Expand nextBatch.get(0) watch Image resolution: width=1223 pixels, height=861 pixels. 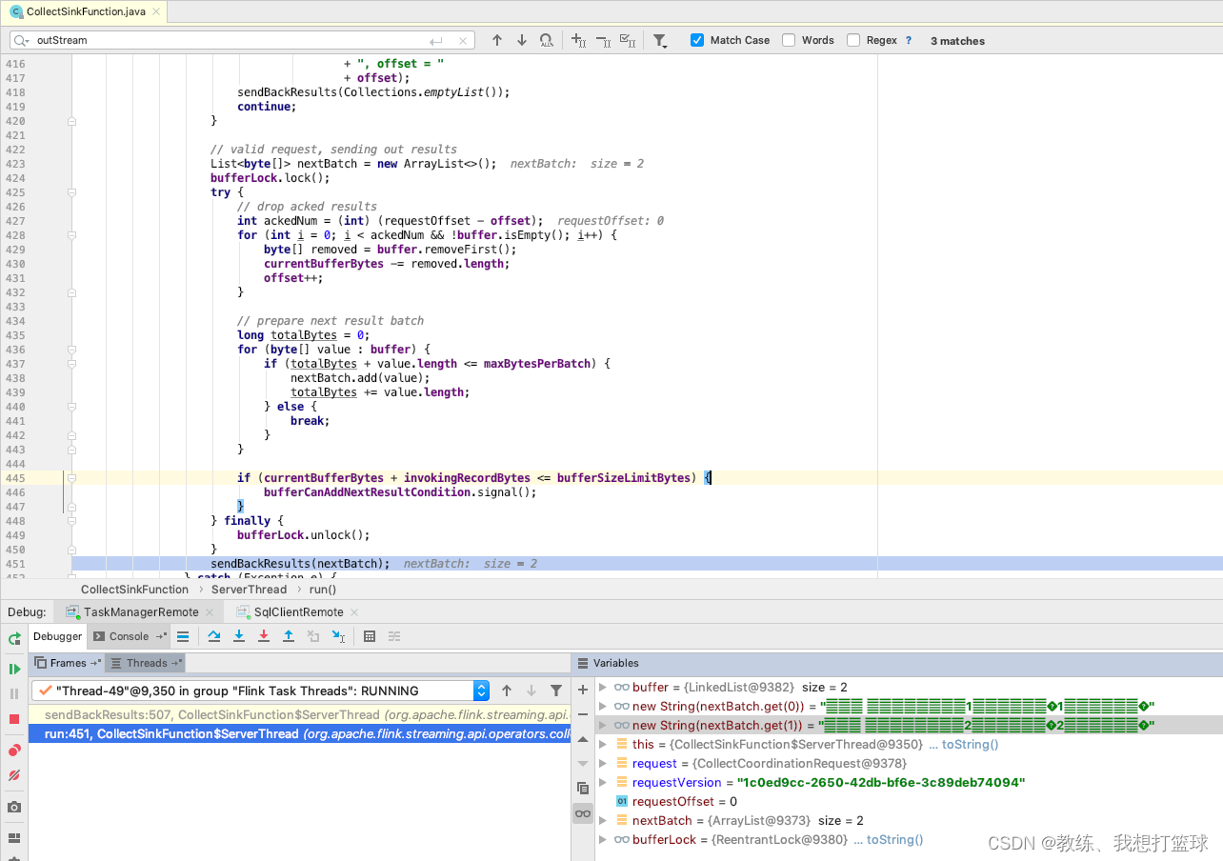pos(603,706)
